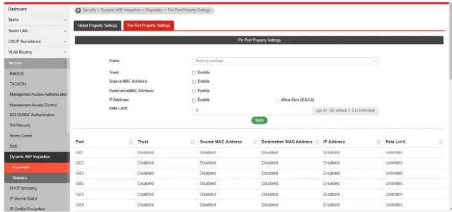Toggle Allow Zero (0.0.0.0) checkbox

point(278,100)
